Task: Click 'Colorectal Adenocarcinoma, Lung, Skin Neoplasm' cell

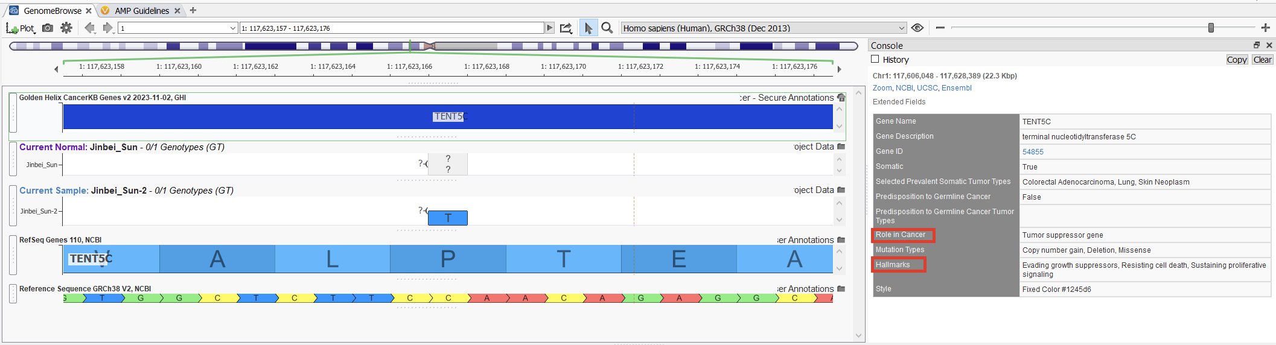Action: click(1145, 182)
